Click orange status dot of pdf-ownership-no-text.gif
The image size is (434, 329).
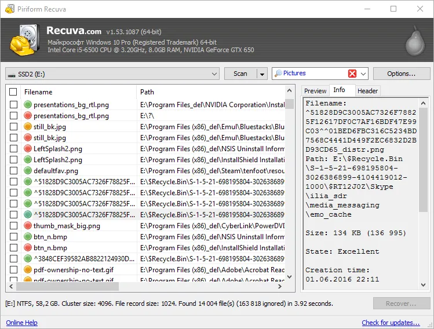coord(27,270)
